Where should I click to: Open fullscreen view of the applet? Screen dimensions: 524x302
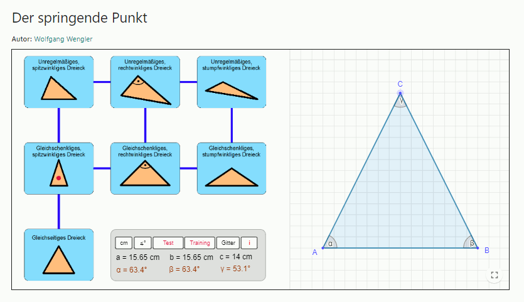pos(495,275)
